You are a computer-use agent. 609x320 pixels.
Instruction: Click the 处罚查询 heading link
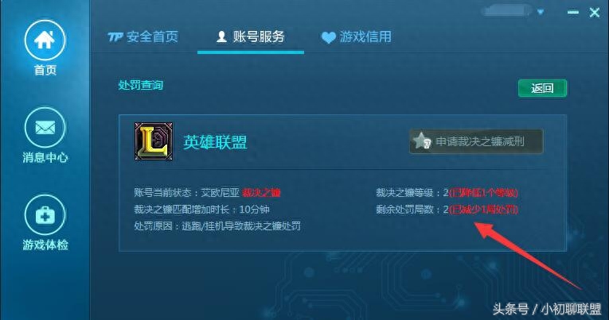(x=141, y=85)
